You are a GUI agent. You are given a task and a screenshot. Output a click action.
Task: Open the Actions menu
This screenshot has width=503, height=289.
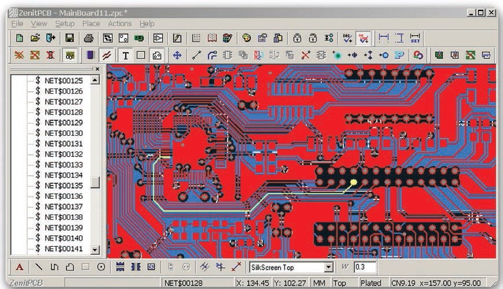pyautogui.click(x=119, y=24)
